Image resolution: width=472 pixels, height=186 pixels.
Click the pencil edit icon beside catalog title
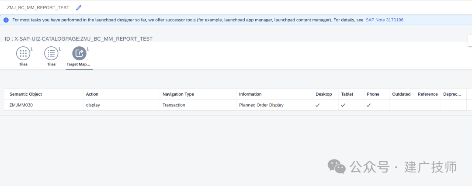pos(79,7)
